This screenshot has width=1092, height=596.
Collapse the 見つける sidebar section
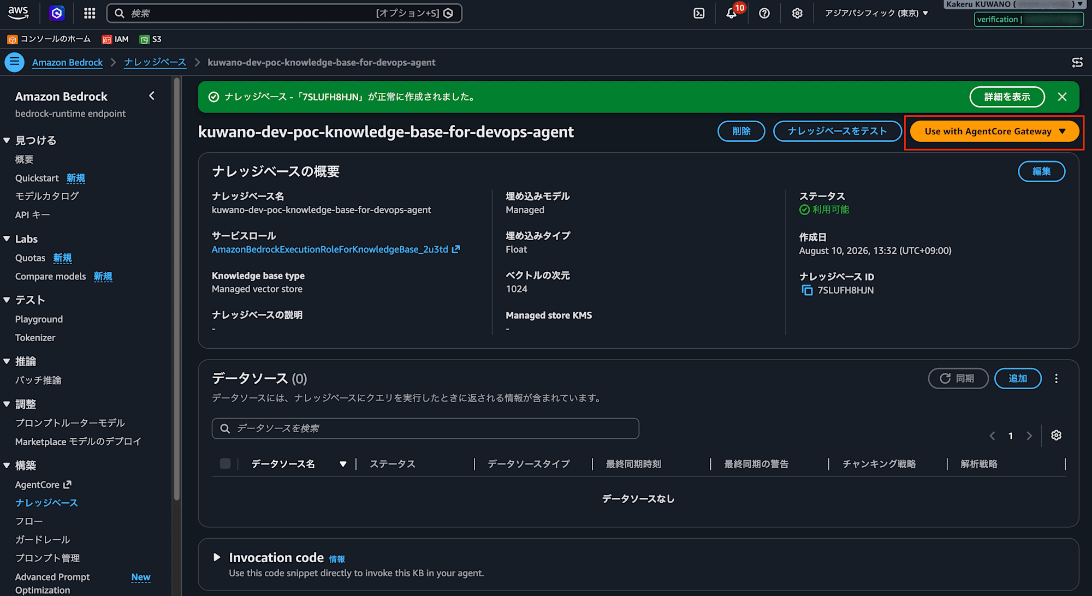point(7,140)
